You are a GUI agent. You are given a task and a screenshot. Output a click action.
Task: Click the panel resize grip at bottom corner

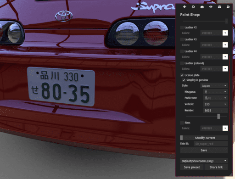231,174
